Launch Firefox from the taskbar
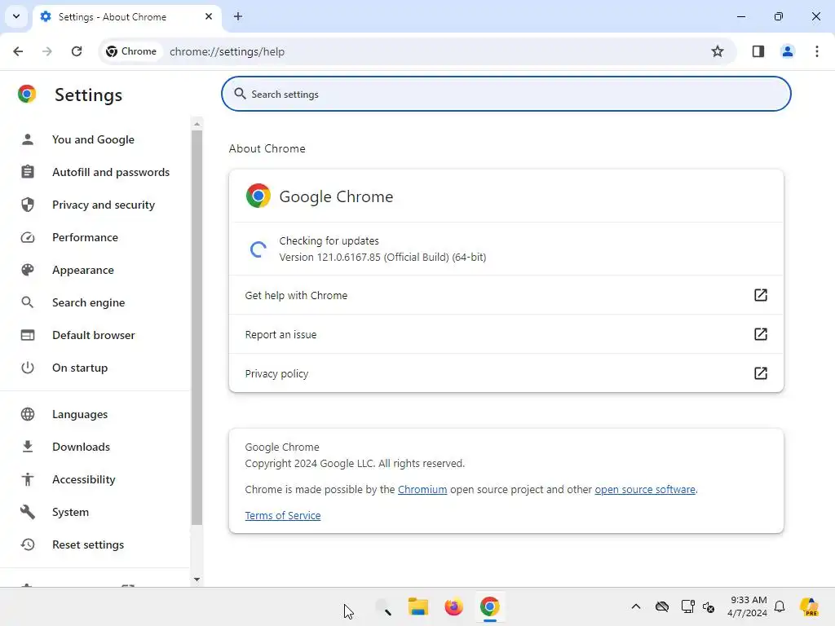Image resolution: width=835 pixels, height=626 pixels. [x=453, y=606]
